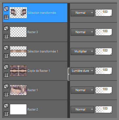Screen dimensions: 119x120
Task: Click layer link icon of Sélection transformée 1
Action: (x=6, y=48)
